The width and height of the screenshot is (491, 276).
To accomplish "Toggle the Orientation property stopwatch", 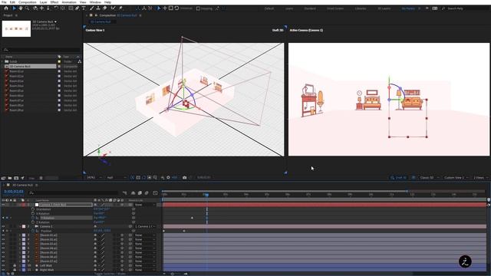I will [33, 209].
